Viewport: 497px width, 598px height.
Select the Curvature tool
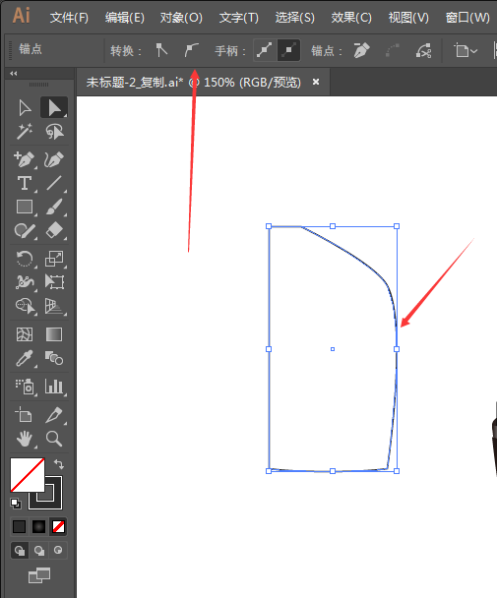coord(54,159)
